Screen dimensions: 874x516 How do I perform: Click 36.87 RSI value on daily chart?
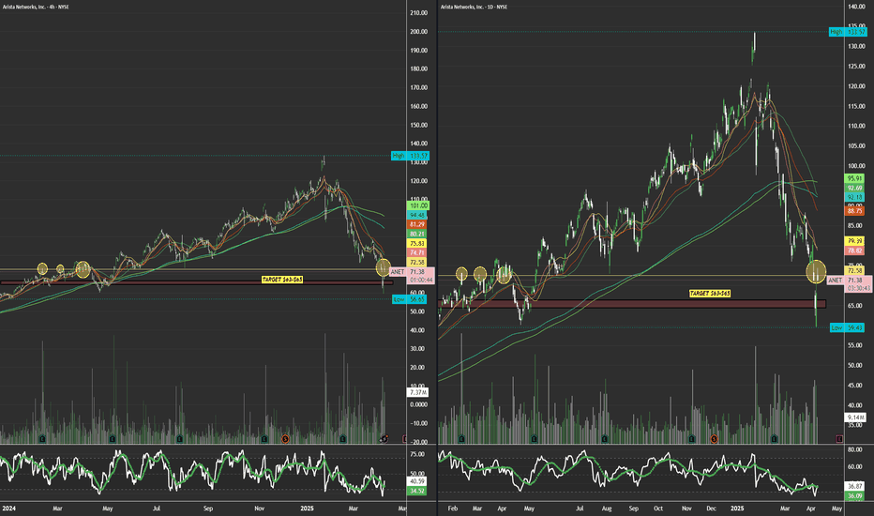pos(855,486)
